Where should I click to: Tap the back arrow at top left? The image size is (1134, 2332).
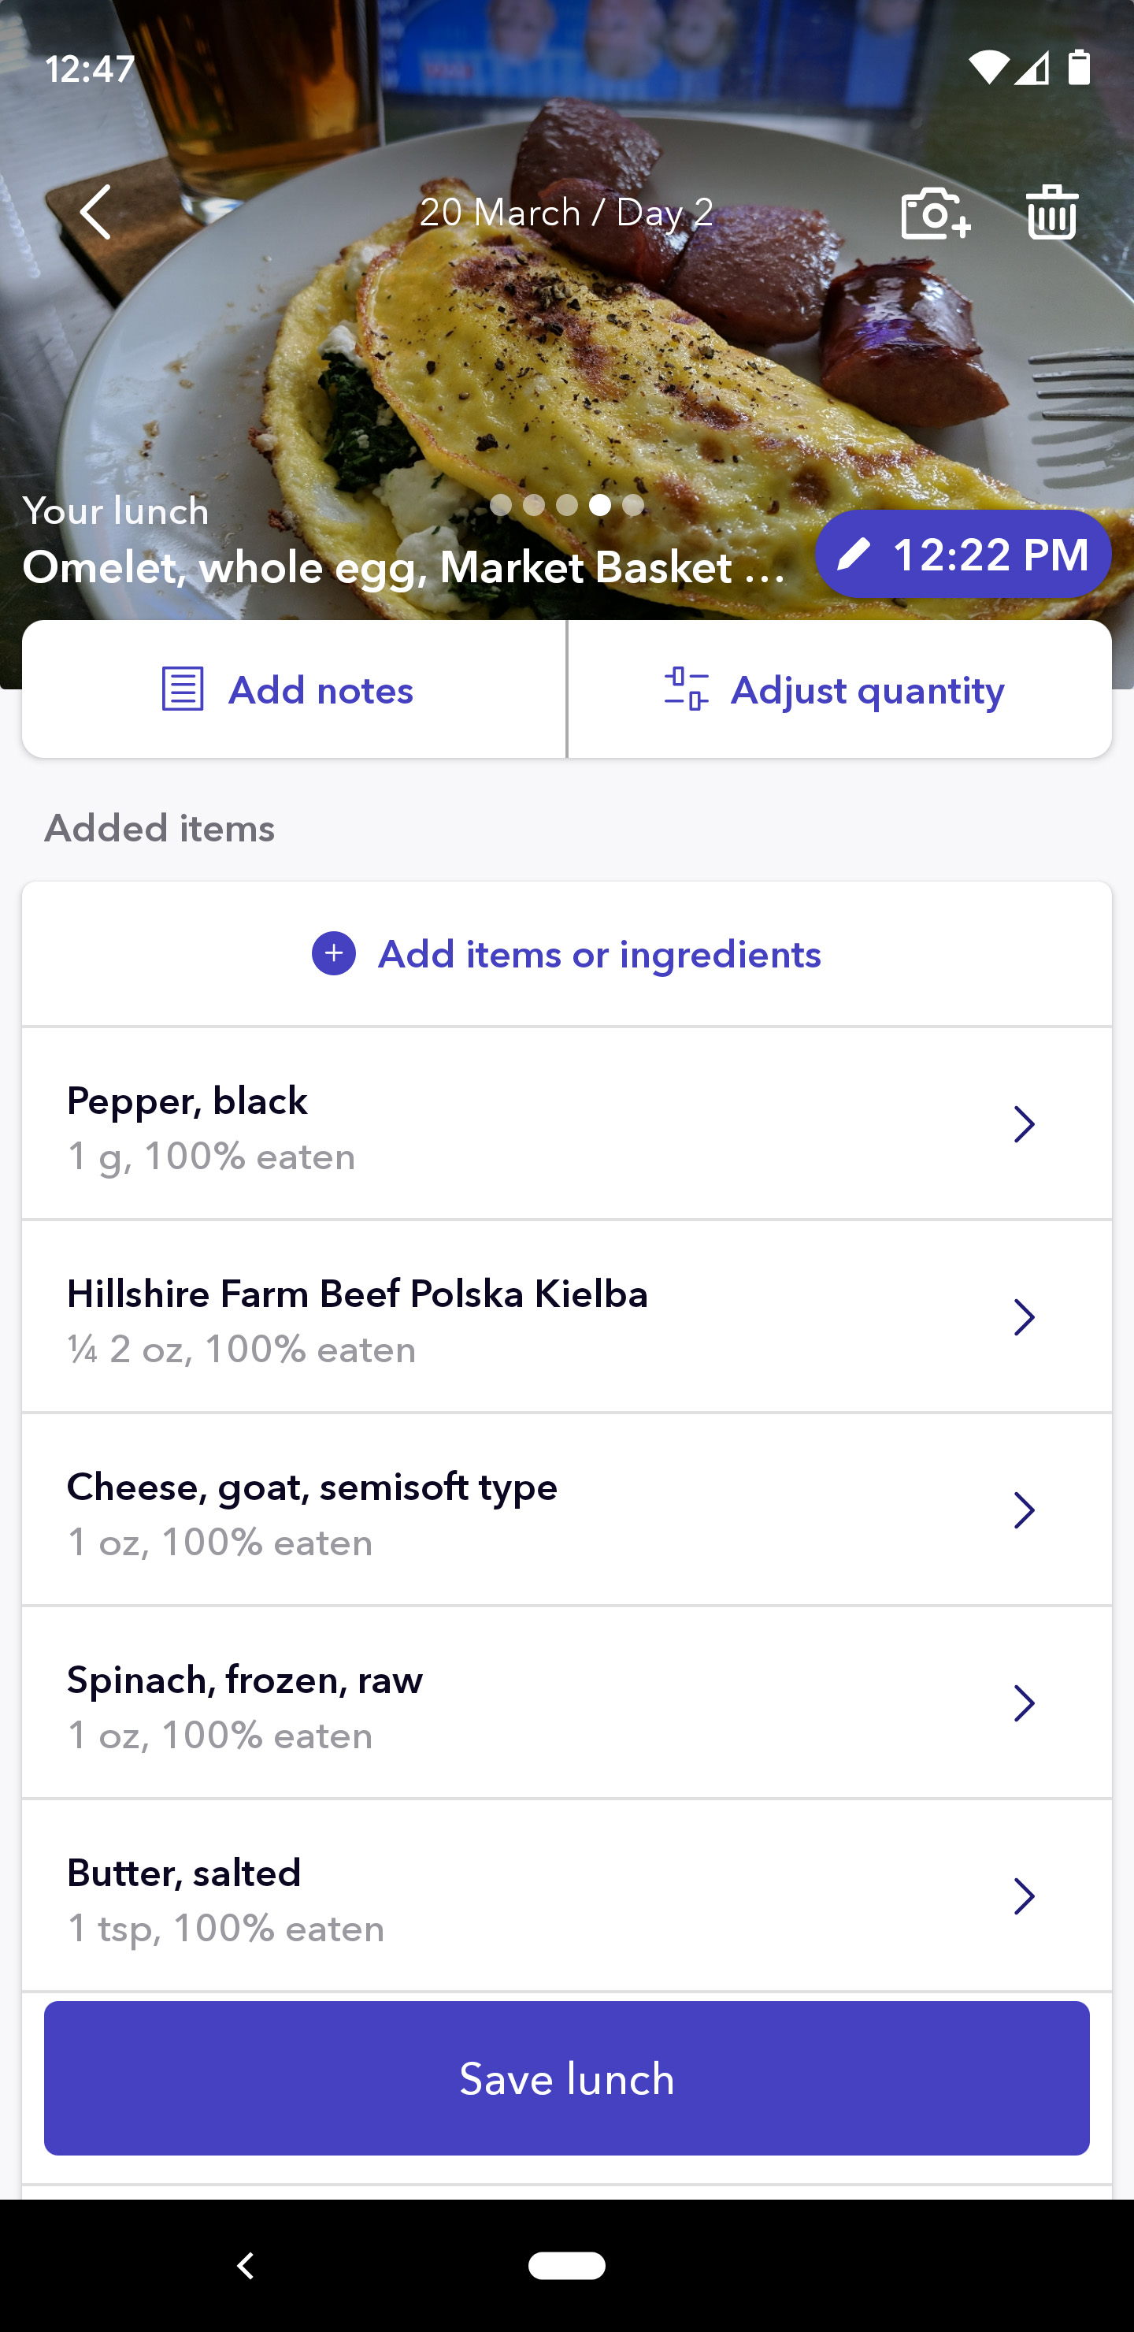[96, 212]
